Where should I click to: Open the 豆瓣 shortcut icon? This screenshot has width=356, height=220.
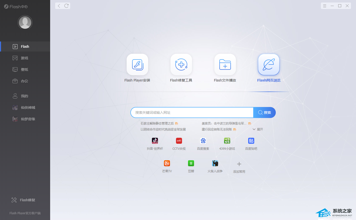pyautogui.click(x=191, y=163)
